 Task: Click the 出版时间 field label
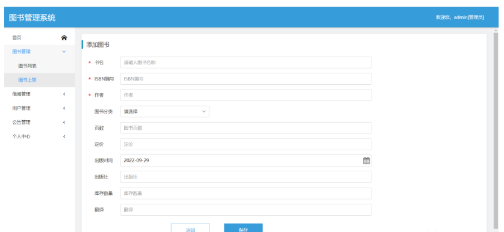[x=104, y=160]
